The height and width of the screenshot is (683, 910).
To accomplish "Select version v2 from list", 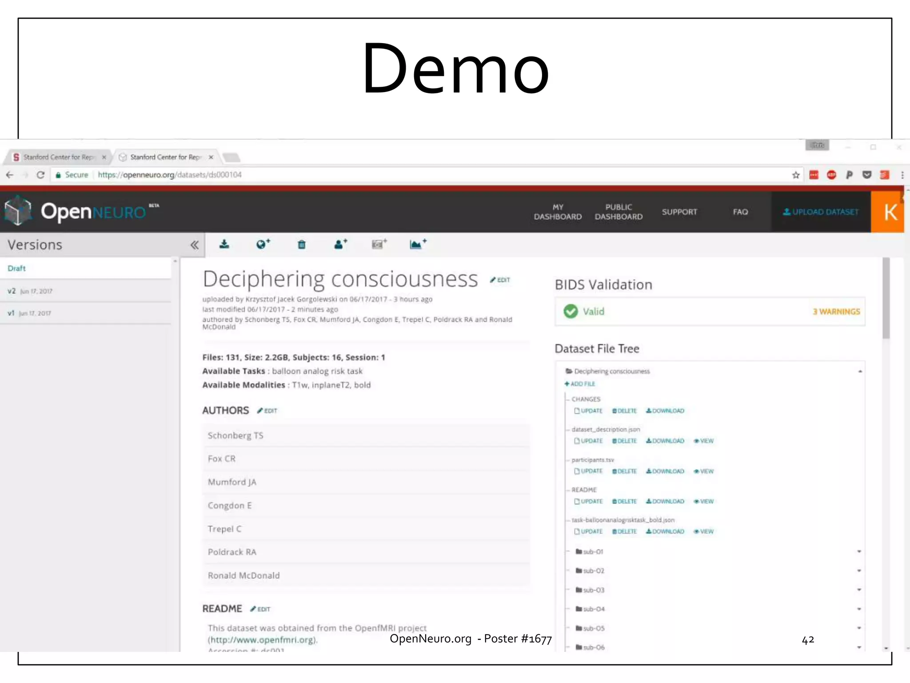I will [x=29, y=291].
